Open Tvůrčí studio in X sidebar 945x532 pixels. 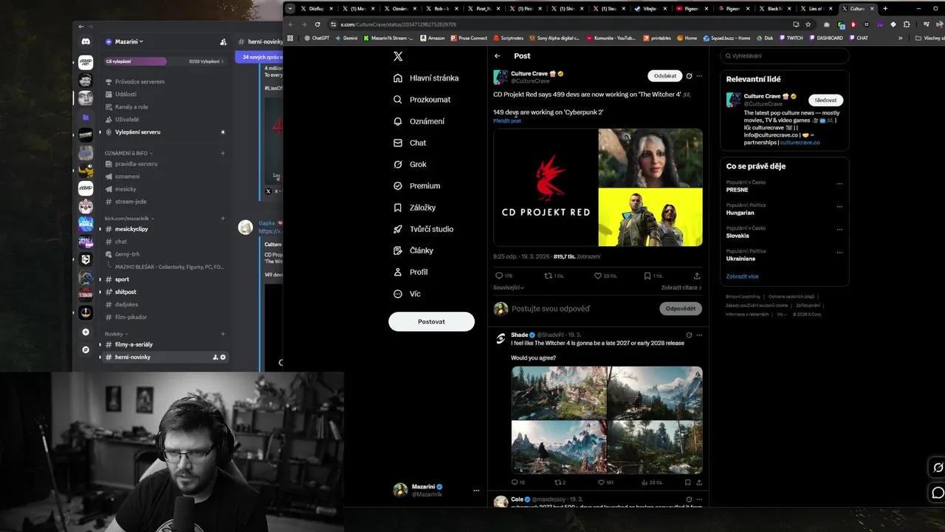423,229
